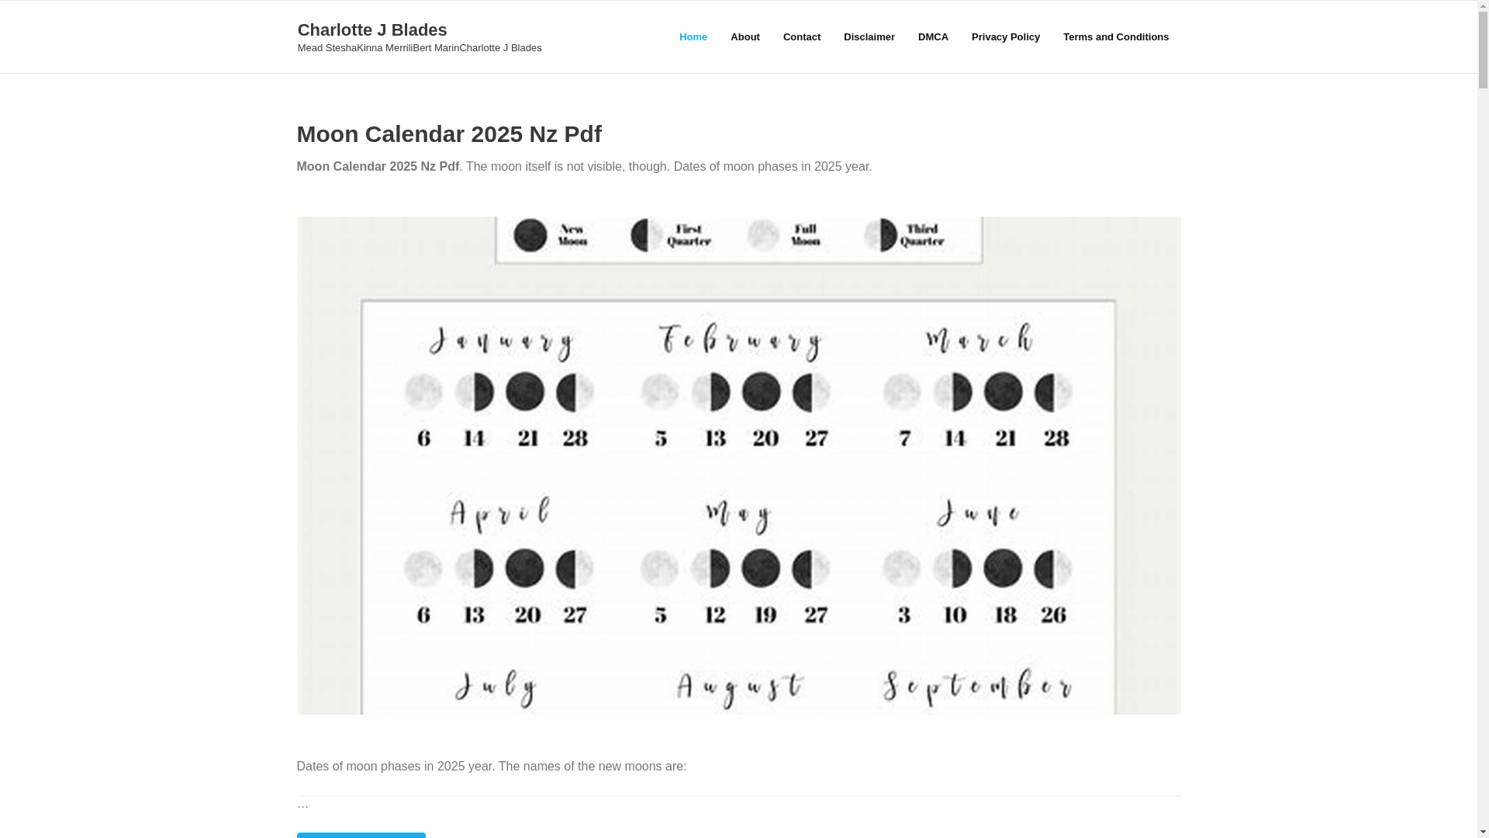Click the March first quarter icon above 14

952,392
